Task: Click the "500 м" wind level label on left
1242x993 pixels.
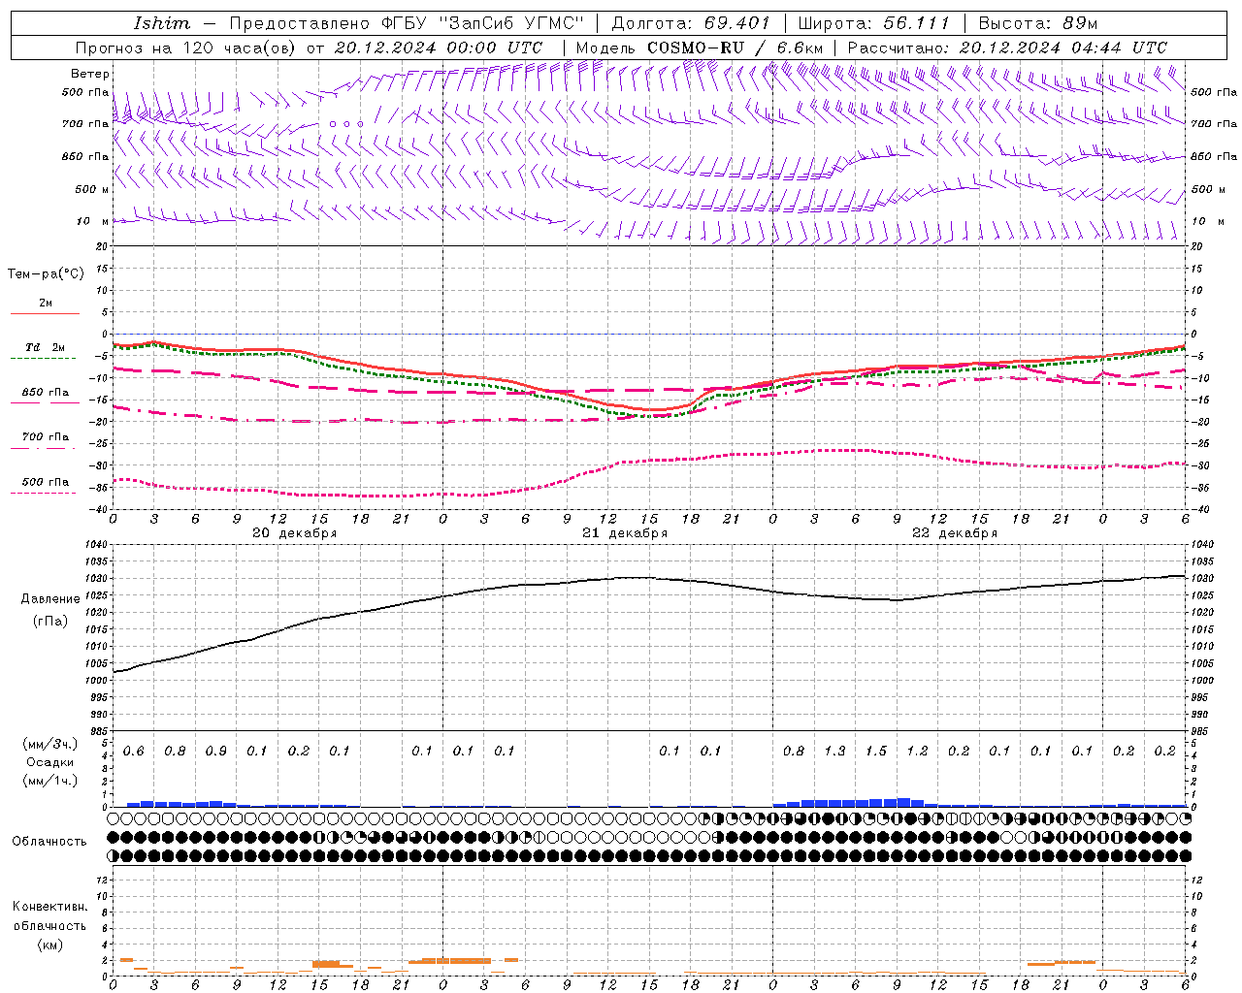Action: click(93, 189)
